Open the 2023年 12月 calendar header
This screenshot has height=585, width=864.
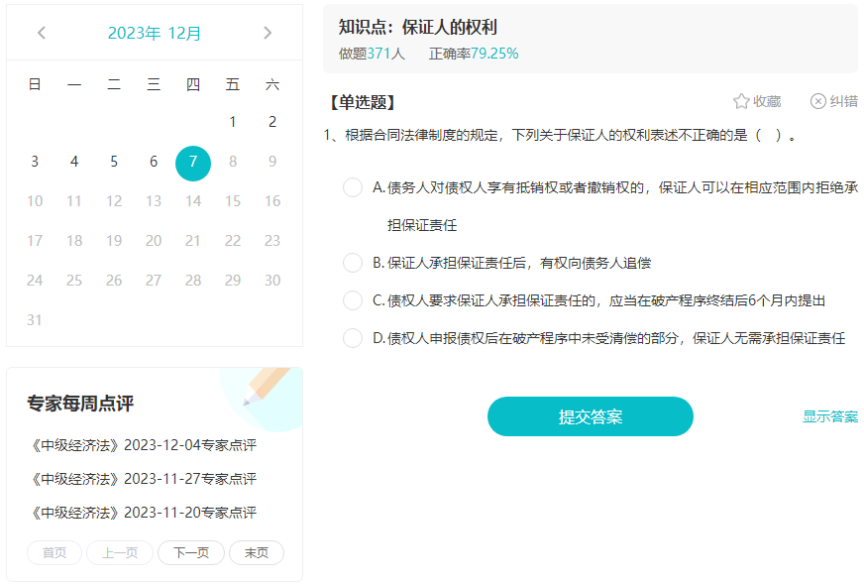(154, 33)
